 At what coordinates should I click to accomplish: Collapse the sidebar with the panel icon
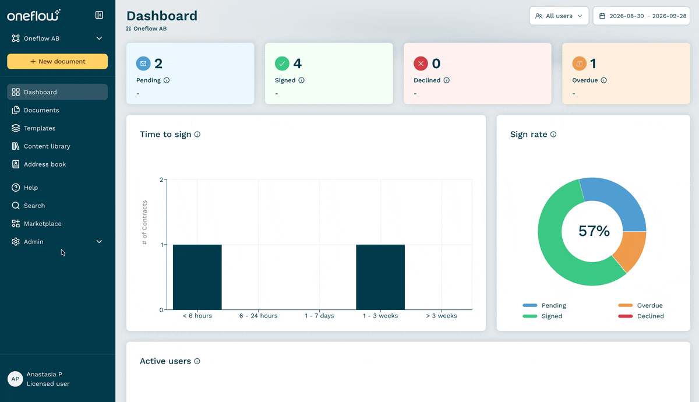point(99,15)
